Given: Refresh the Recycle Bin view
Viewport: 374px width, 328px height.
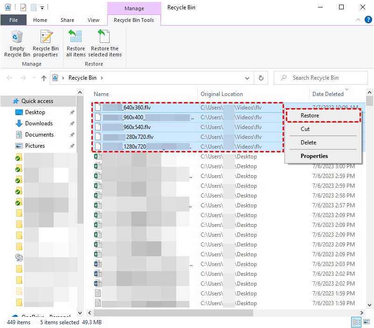Looking at the screenshot, I should pyautogui.click(x=261, y=78).
